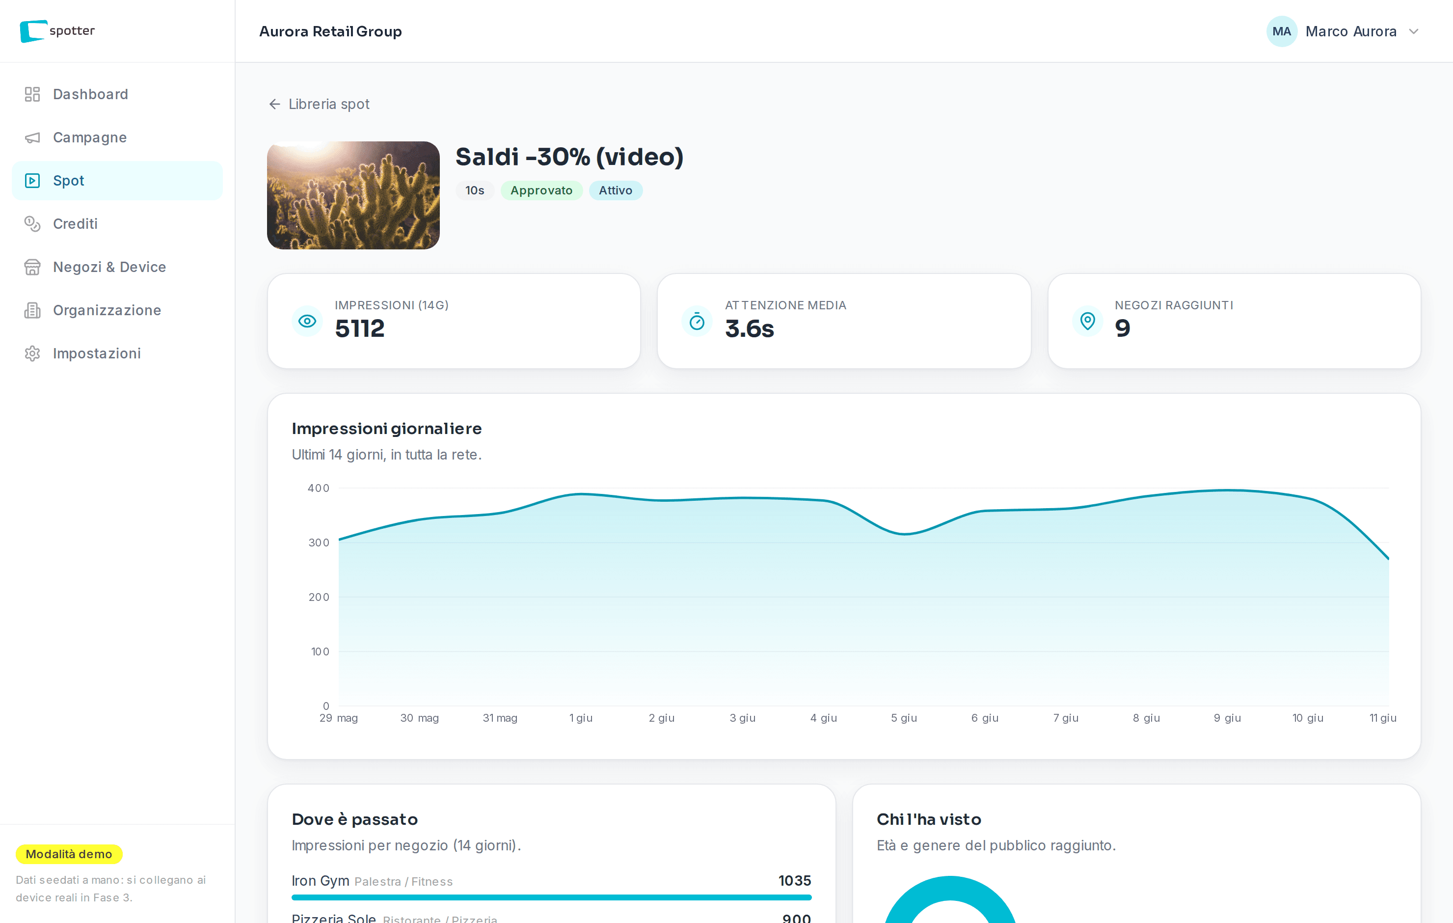Return to Libreria spot

click(319, 105)
